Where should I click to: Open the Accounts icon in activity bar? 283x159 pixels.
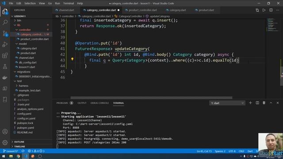[x=5, y=132]
